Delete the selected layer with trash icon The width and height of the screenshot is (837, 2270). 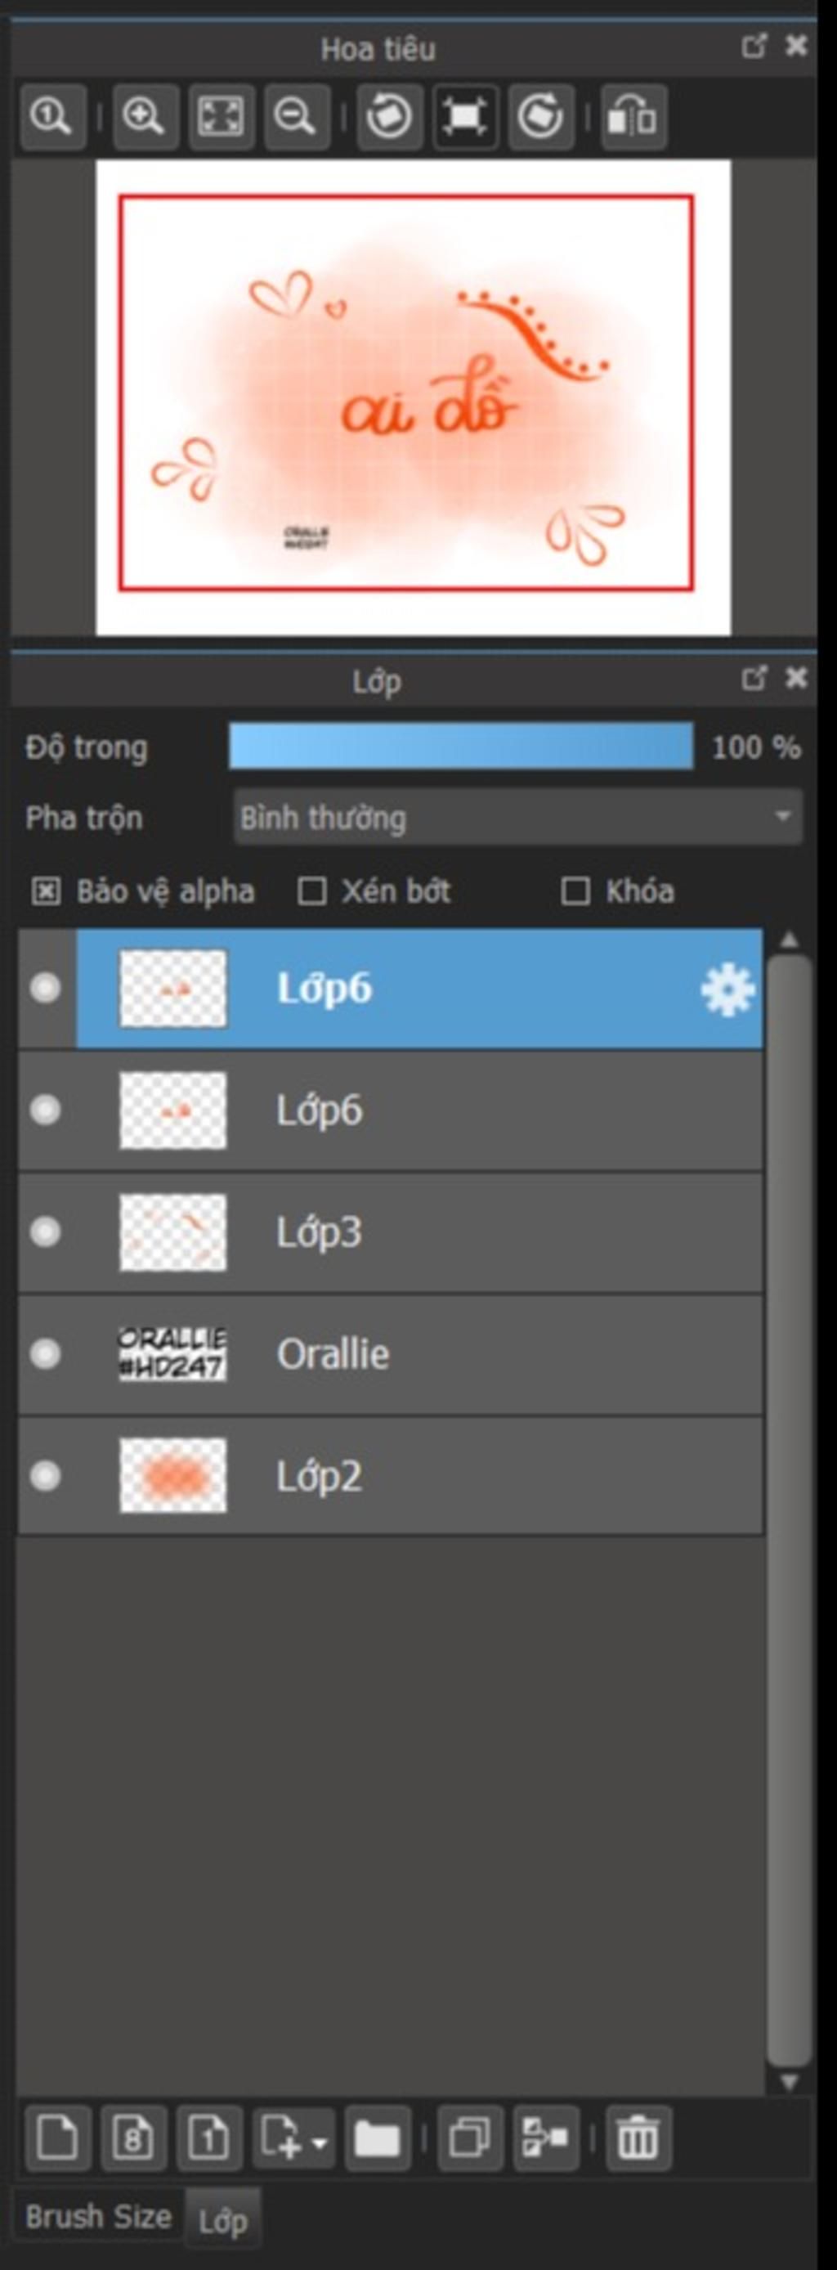click(638, 2137)
